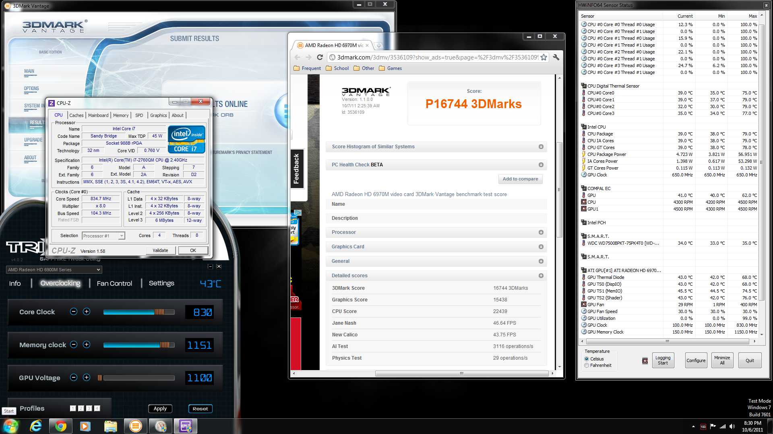The image size is (773, 434).
Task: Open the Feedback side tab
Action: coord(296,169)
